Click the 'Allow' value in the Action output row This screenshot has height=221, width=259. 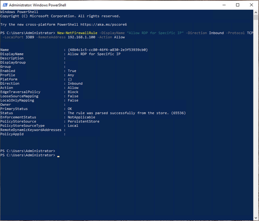click(73, 88)
